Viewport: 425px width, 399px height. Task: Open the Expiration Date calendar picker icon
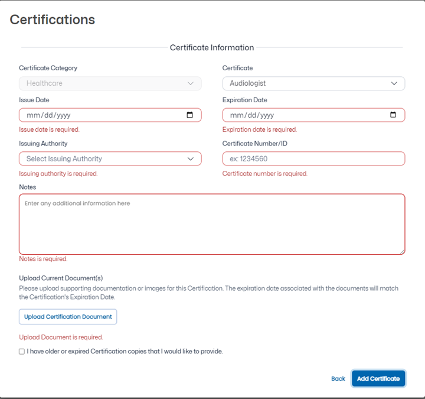(393, 115)
